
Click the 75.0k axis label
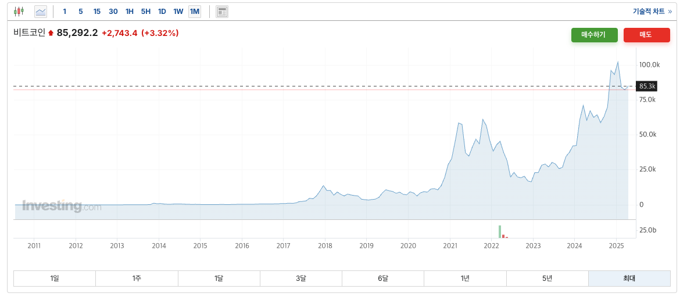648,100
